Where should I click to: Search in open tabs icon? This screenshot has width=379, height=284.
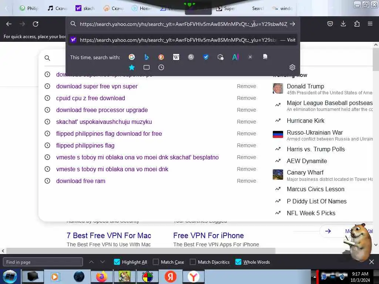click(147, 67)
